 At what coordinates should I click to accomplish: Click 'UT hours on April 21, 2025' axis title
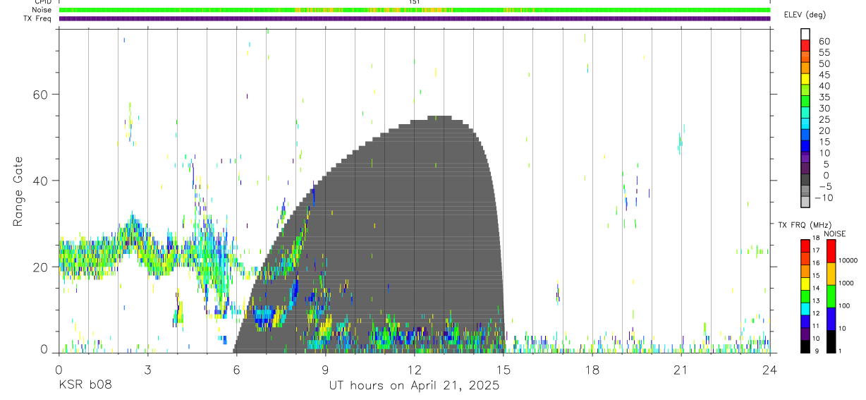pyautogui.click(x=414, y=386)
